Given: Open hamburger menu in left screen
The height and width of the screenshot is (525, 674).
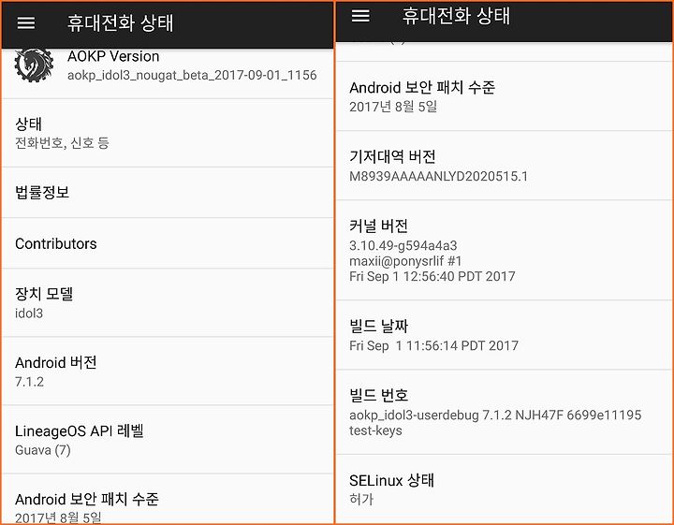Looking at the screenshot, I should (x=26, y=22).
